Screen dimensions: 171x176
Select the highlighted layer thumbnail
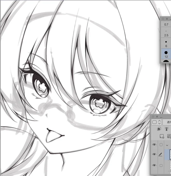(170, 155)
